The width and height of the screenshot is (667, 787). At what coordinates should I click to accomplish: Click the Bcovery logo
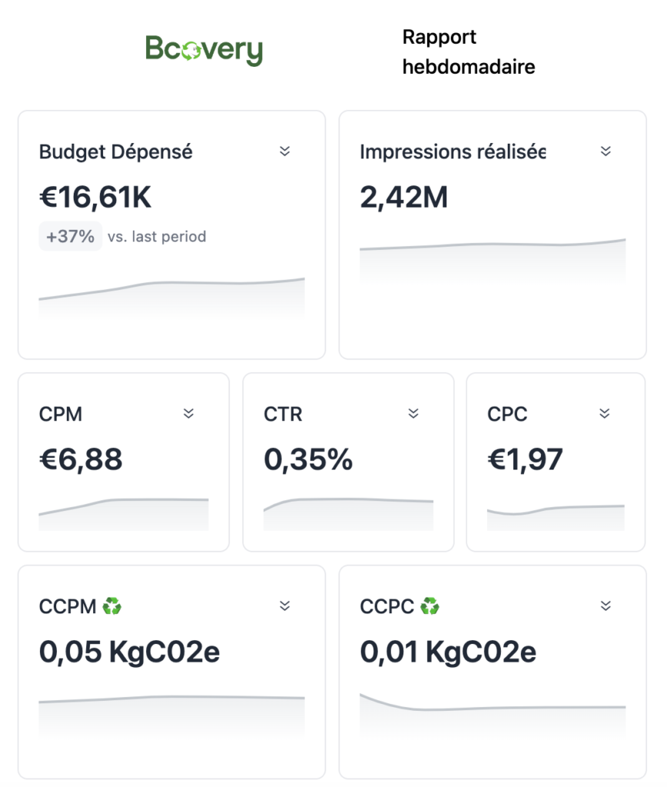(204, 50)
